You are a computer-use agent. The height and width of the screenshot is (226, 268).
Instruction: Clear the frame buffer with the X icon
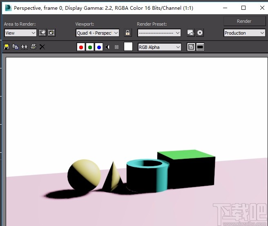coord(42,47)
